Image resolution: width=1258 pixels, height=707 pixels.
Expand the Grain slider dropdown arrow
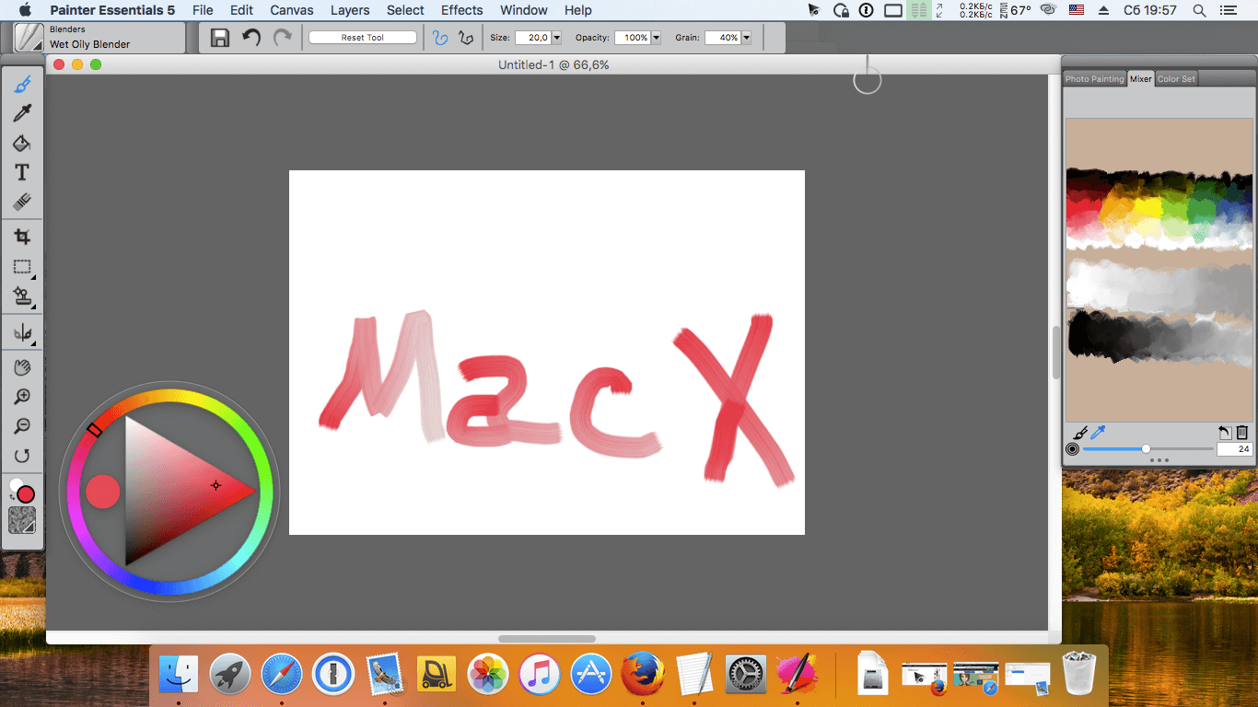click(x=746, y=38)
